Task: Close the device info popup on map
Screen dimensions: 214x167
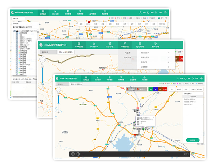Action: pyautogui.click(x=154, y=117)
